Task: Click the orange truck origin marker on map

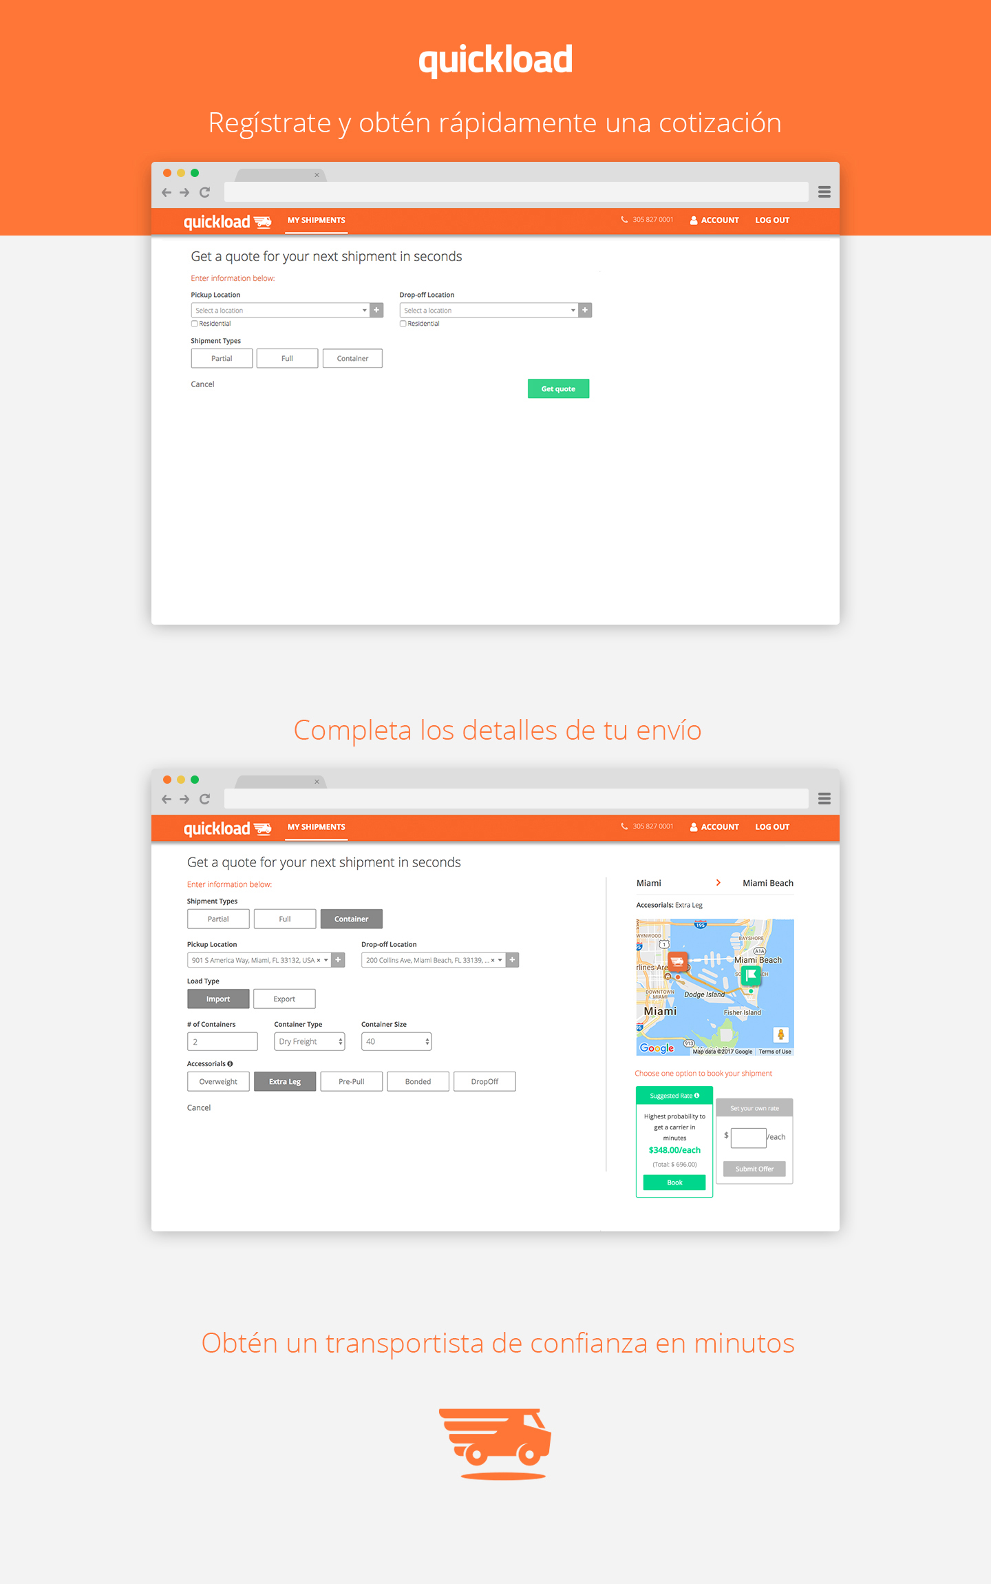Action: [677, 960]
